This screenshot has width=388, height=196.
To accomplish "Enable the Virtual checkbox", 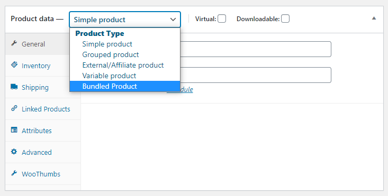I will coord(222,19).
